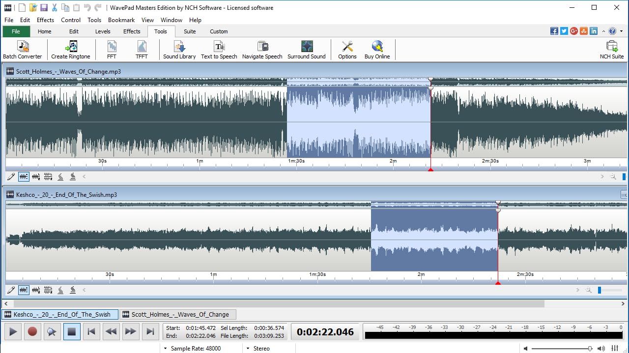Expand the Sample Rate dropdown
This screenshot has height=353, width=629.
166,349
